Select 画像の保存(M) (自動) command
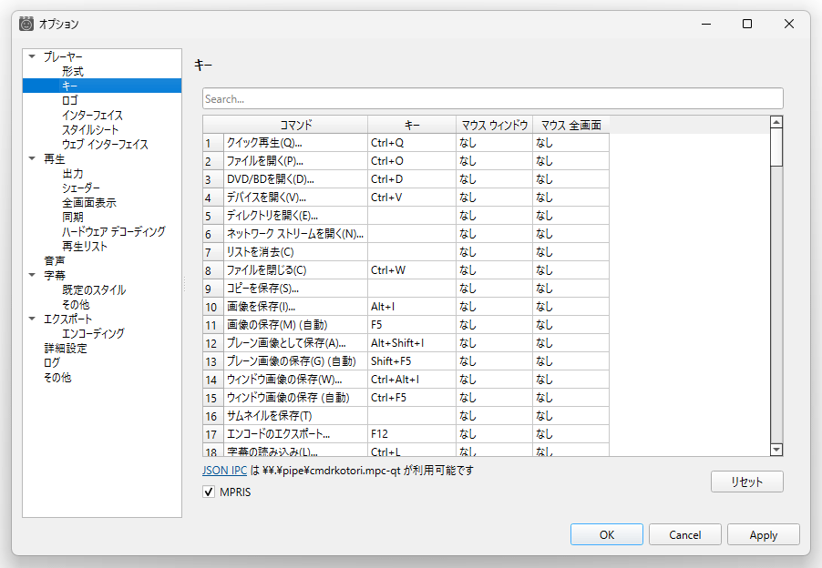Screen dimensions: 822x568 click(x=295, y=325)
